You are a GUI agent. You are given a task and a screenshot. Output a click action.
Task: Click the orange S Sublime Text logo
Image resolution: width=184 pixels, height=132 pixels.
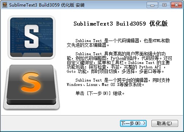point(31,87)
